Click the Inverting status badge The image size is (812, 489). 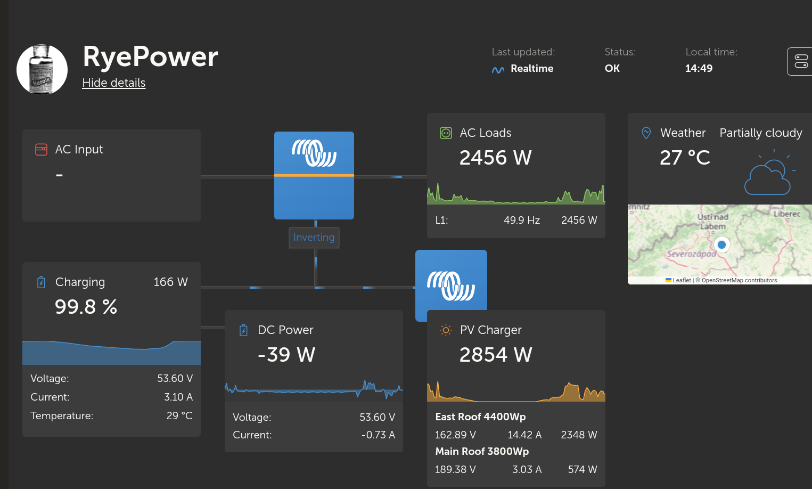[314, 238]
